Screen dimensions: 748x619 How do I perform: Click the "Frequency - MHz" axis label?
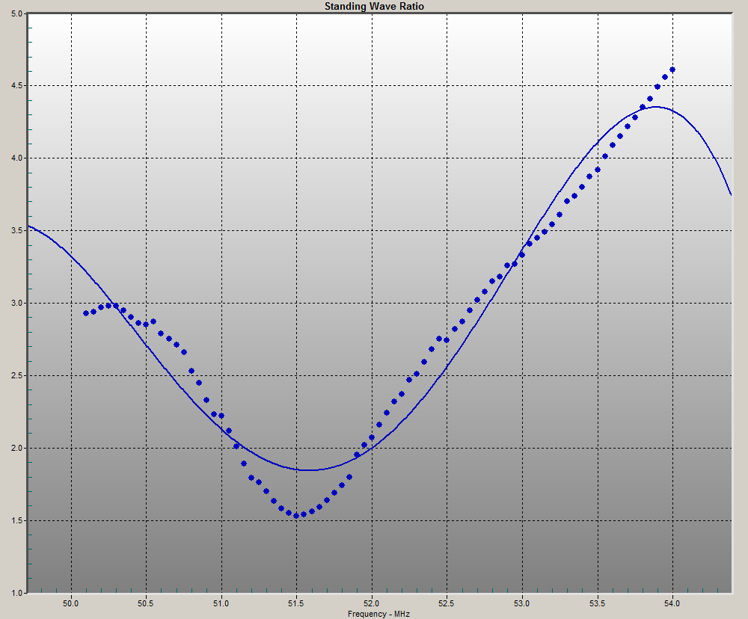(x=378, y=613)
